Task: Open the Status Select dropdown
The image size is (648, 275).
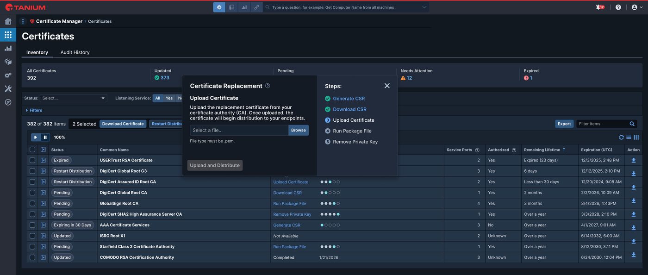Action: (x=73, y=98)
